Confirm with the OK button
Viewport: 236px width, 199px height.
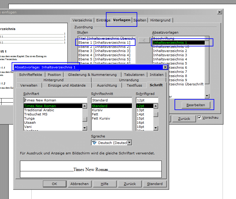click(54, 184)
